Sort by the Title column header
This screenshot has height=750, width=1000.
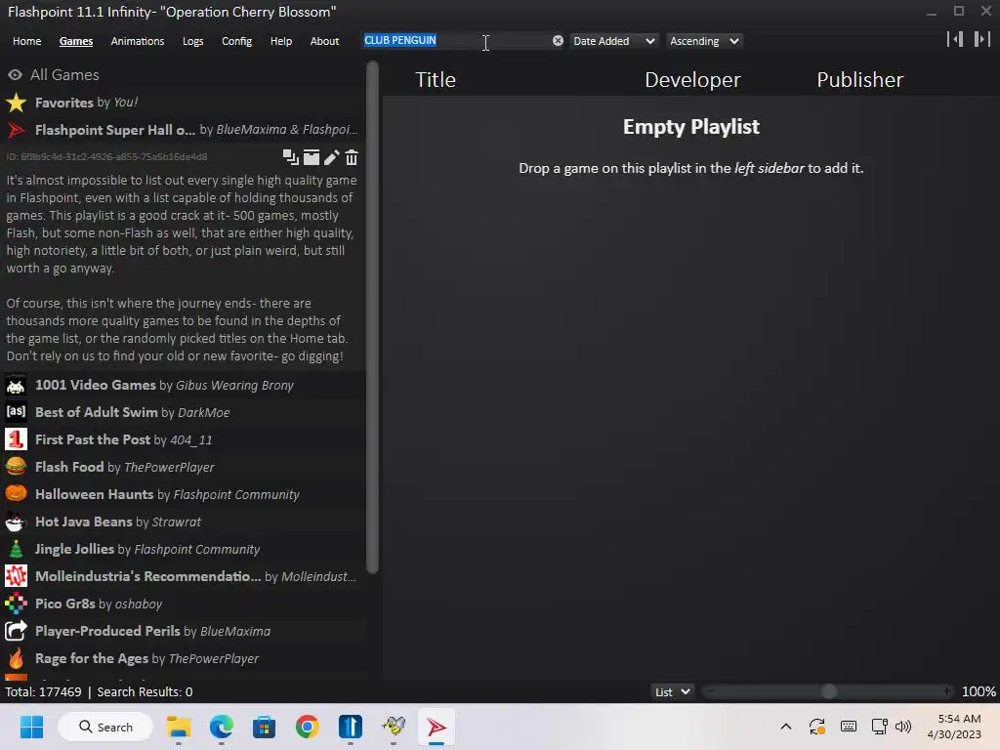point(436,80)
